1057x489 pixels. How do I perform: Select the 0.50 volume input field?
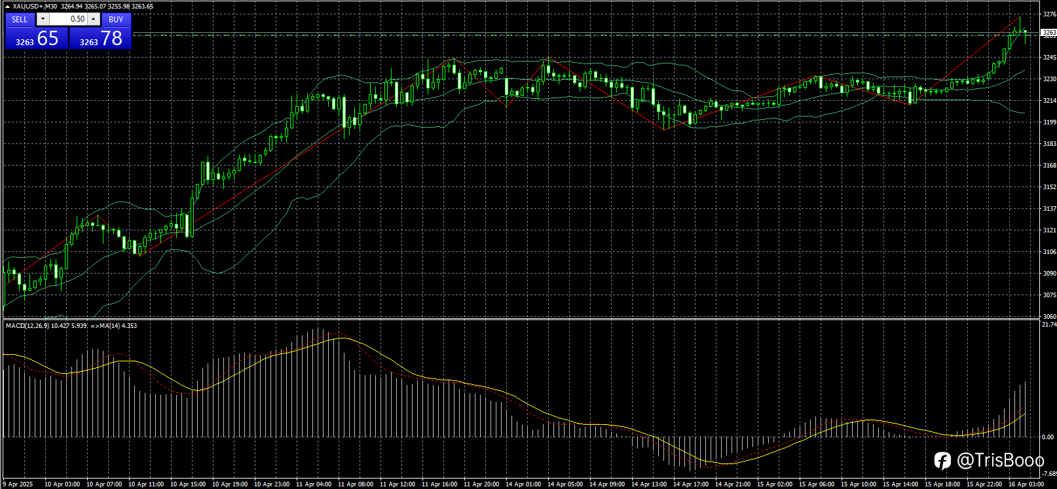coord(69,19)
